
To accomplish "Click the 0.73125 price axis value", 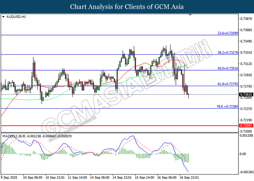I will pos(246,64).
